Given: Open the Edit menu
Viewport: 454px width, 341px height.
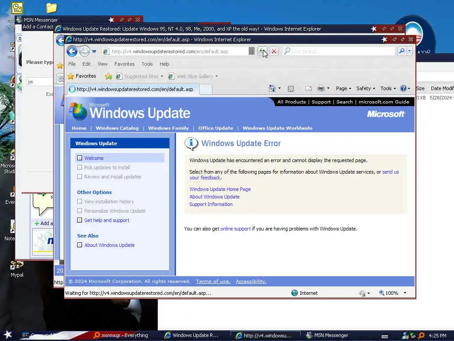Looking at the screenshot, I should pyautogui.click(x=86, y=64).
